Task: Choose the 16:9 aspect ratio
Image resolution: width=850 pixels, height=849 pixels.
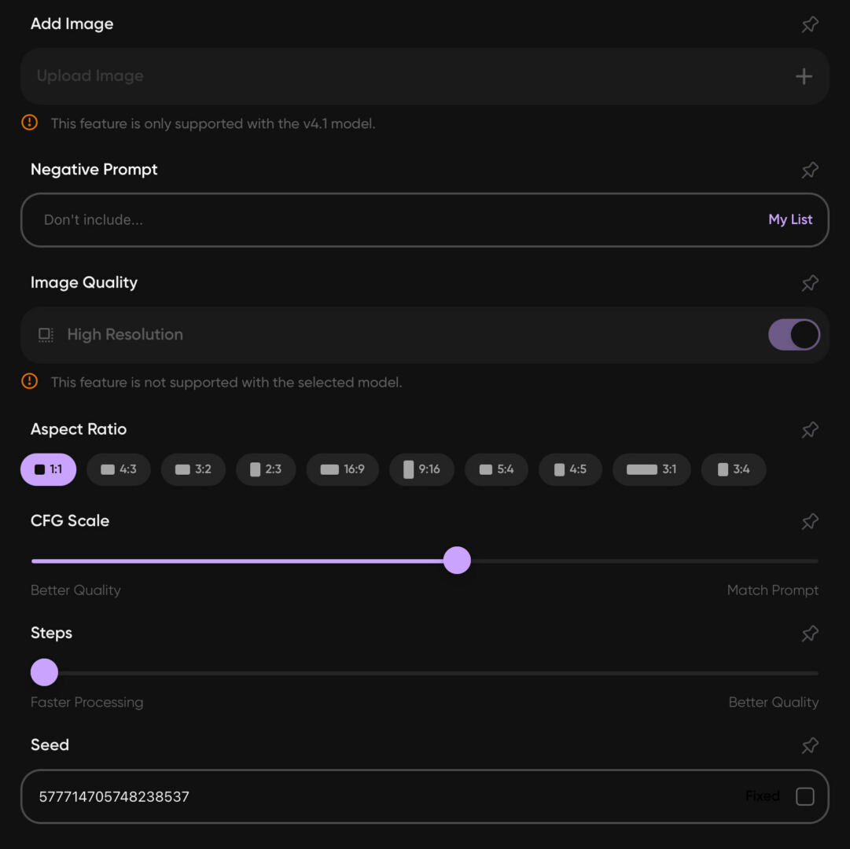Action: (x=342, y=469)
